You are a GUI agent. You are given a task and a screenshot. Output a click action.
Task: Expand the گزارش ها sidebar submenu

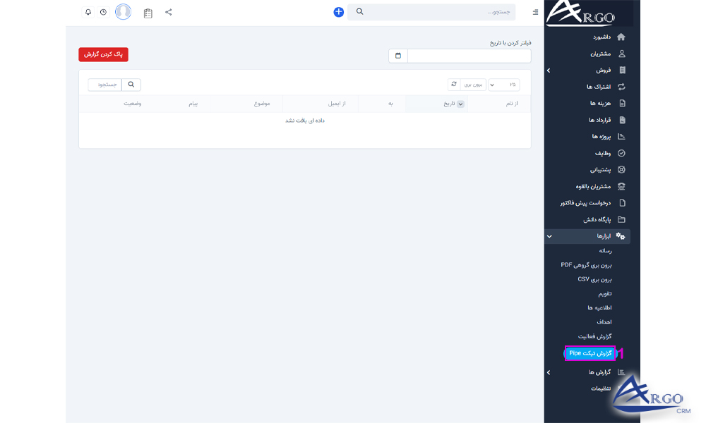pyautogui.click(x=549, y=372)
